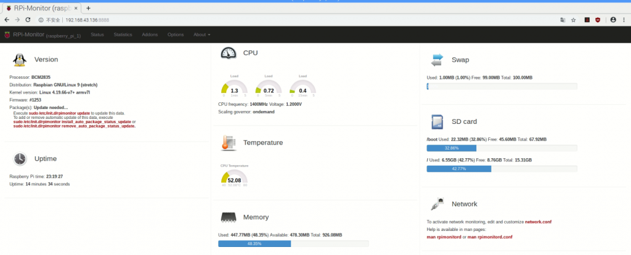Image resolution: width=631 pixels, height=255 pixels.
Task: Click the Swap arrows icon
Action: (x=437, y=60)
